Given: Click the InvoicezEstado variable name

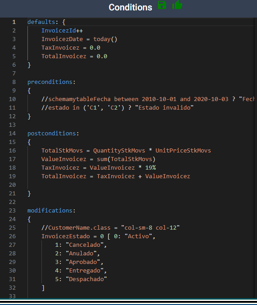Looking at the screenshot, I should (x=66, y=236).
